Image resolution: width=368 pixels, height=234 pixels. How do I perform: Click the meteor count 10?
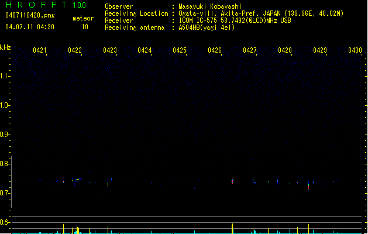[x=85, y=27]
